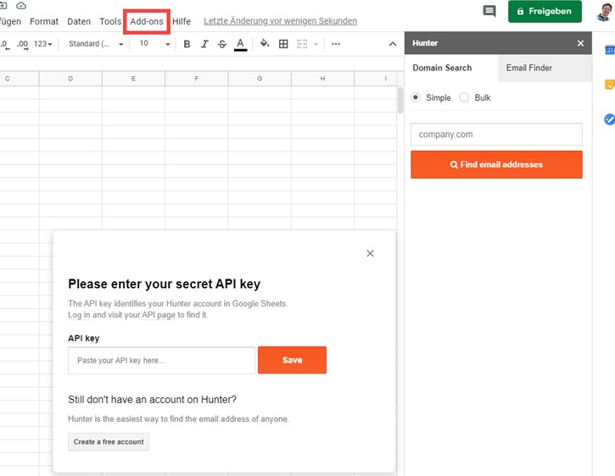Viewport: 615px width, 476px height.
Task: Collapse the menus with the up chevron
Action: [393, 44]
